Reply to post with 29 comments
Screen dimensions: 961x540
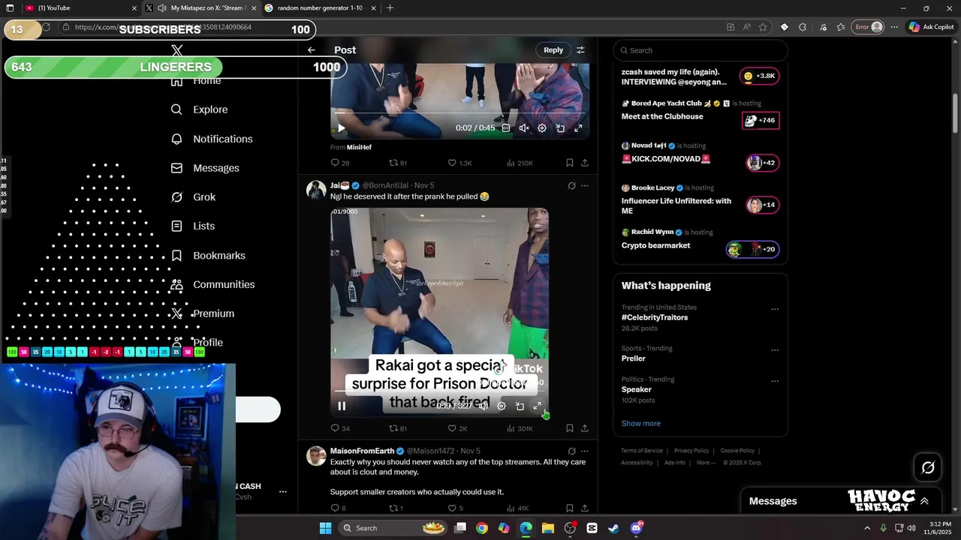(x=339, y=163)
